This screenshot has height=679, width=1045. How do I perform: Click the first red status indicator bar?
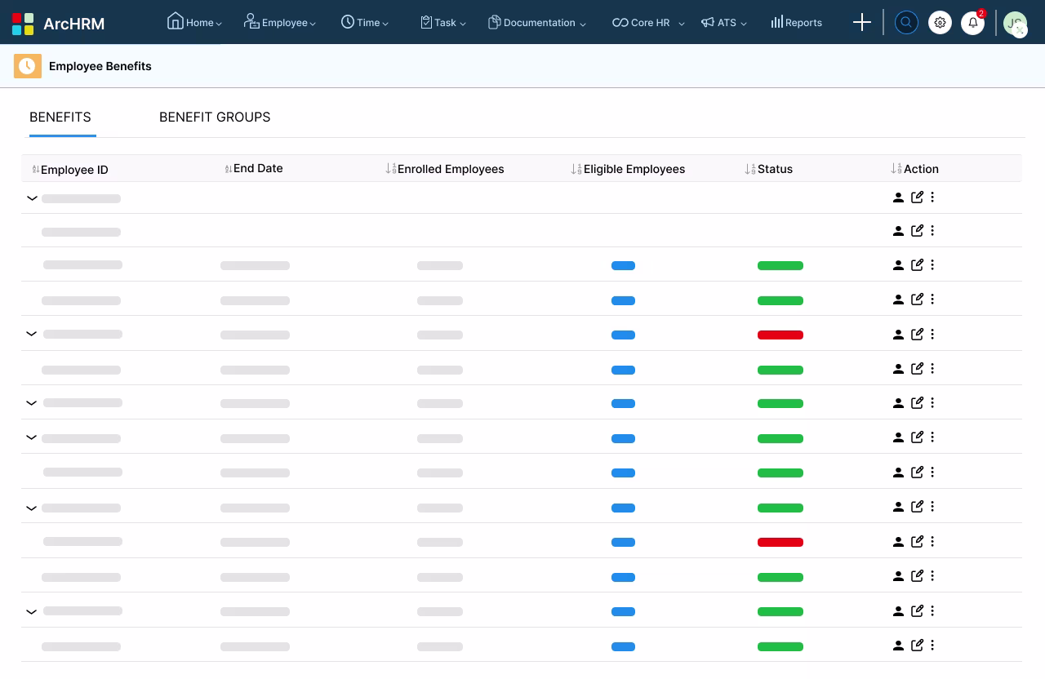[780, 335]
